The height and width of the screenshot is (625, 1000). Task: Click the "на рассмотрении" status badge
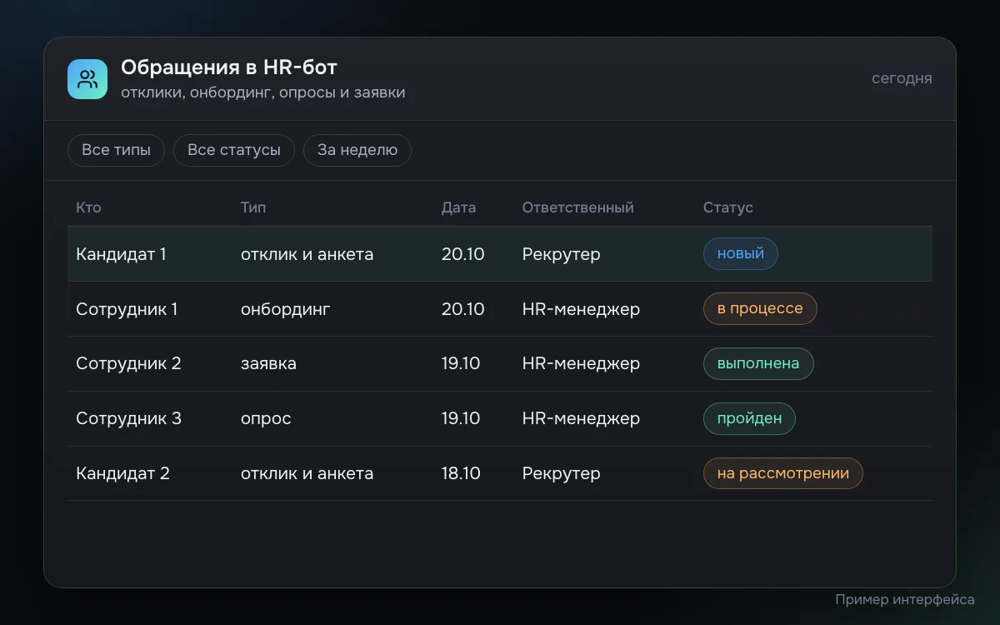[783, 473]
